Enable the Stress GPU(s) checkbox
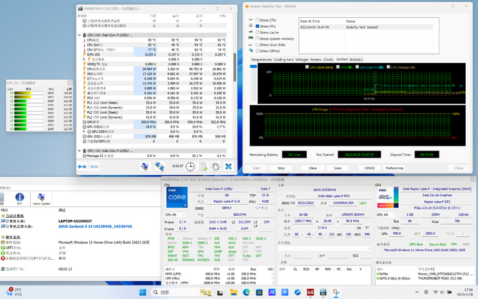This screenshot has height=299, width=478. point(258,51)
